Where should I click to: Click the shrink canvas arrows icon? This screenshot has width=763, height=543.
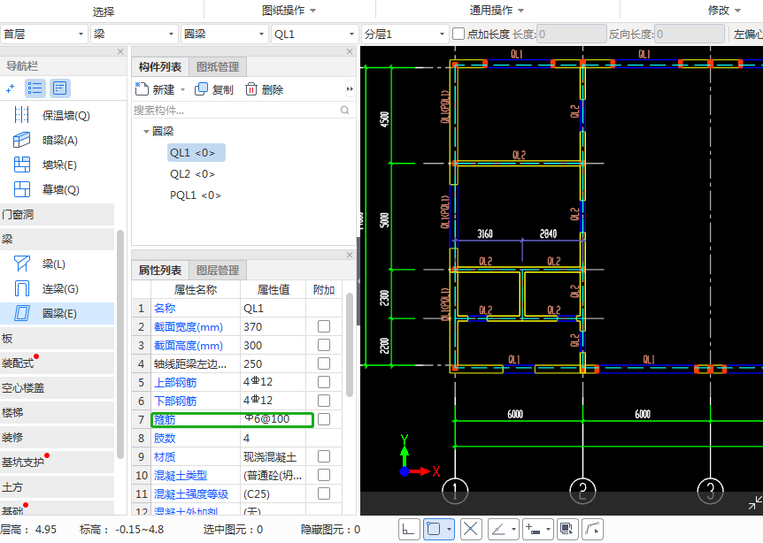(x=755, y=503)
